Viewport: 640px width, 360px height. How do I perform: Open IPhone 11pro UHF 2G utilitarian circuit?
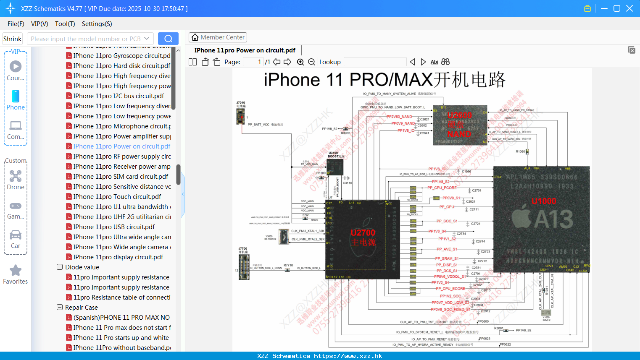pyautogui.click(x=118, y=217)
